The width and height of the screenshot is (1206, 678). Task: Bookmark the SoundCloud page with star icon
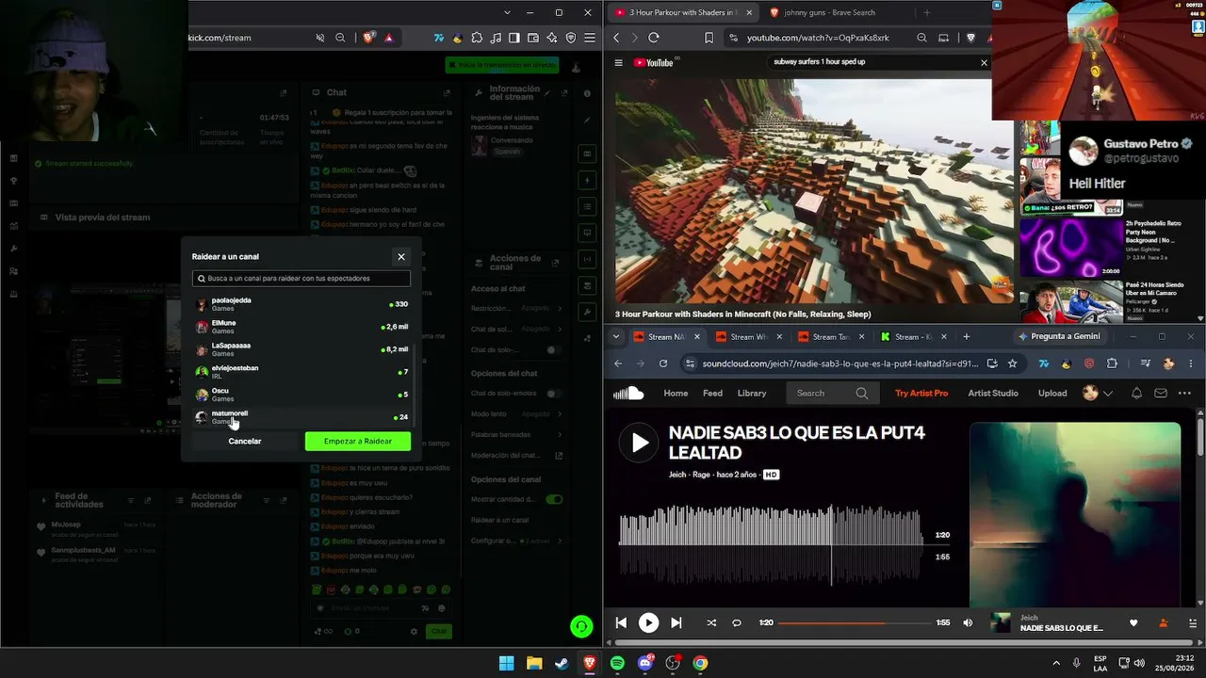click(1013, 363)
